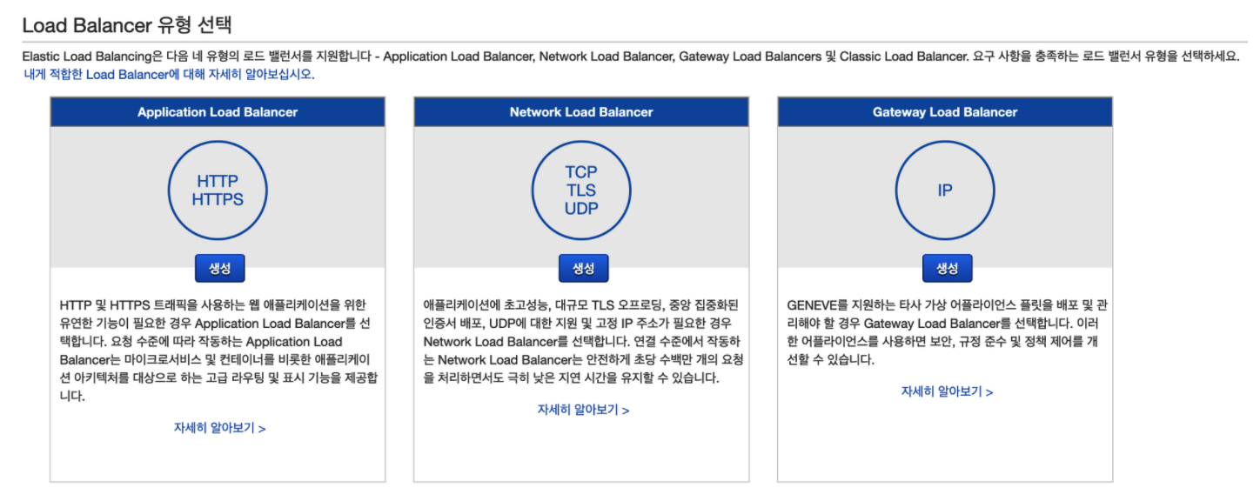
Task: Open 자세히 알아보기 link for Gateway Load Balancer
Action: pyautogui.click(x=947, y=391)
